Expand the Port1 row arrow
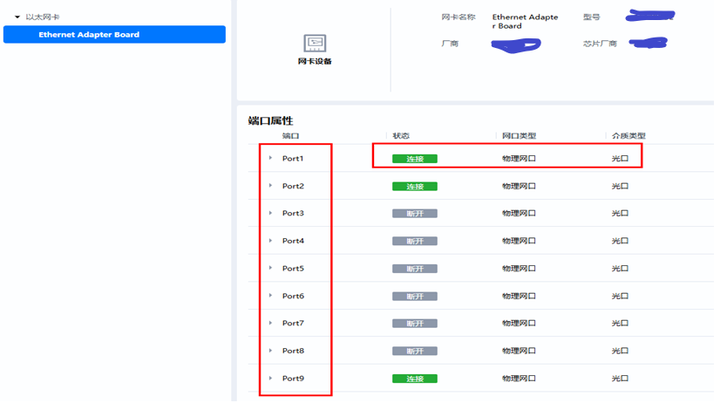Viewport: 720px width, 403px height. [271, 159]
